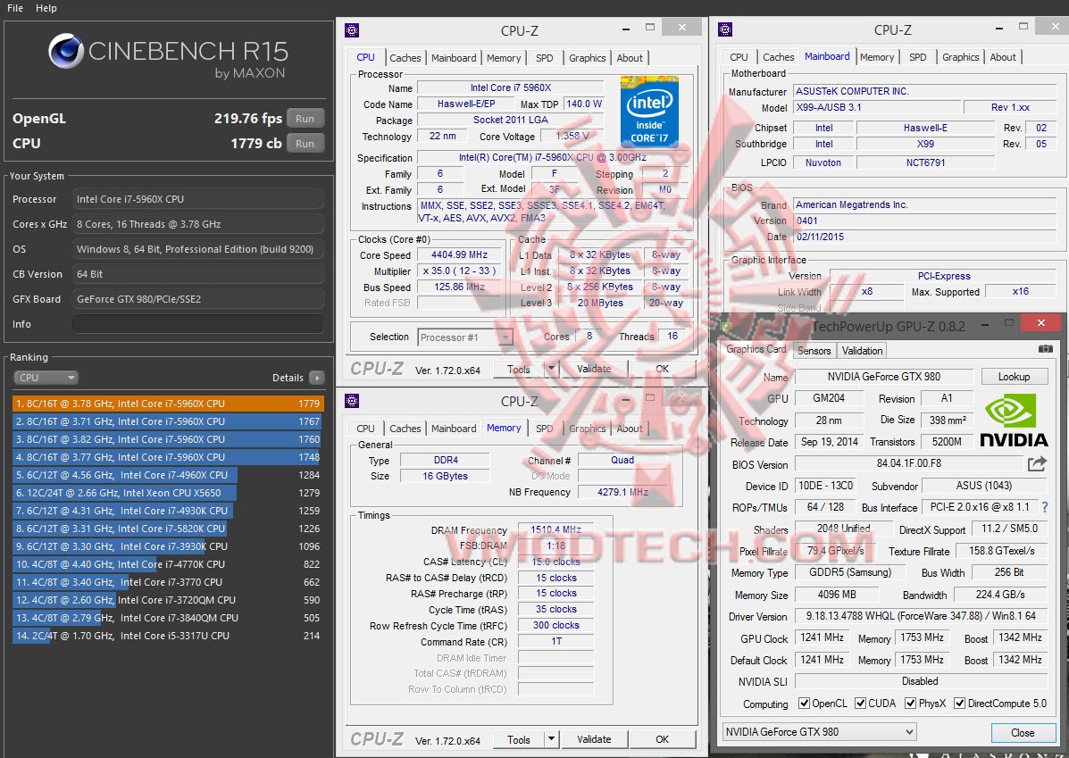Switch to Graphics tab in the CPU-Z Mainboard window
1069x758 pixels.
click(961, 57)
